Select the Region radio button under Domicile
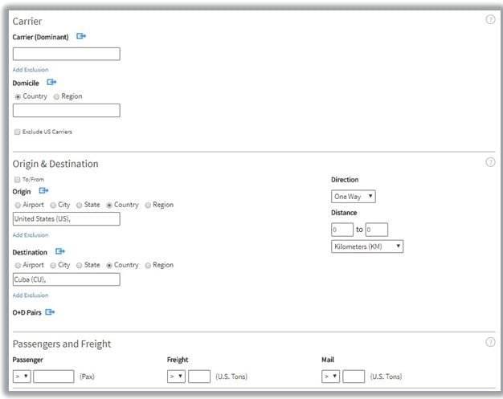Image resolution: width=503 pixels, height=399 pixels. coord(56,97)
